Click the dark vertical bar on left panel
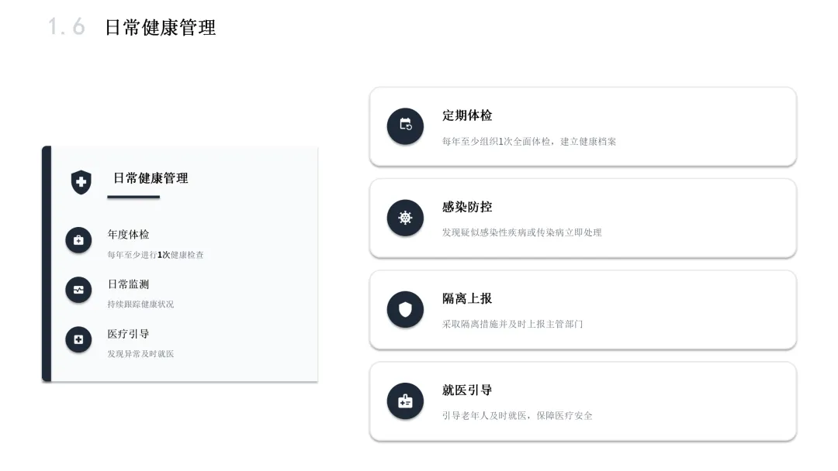This screenshot has height=471, width=838. (47, 263)
